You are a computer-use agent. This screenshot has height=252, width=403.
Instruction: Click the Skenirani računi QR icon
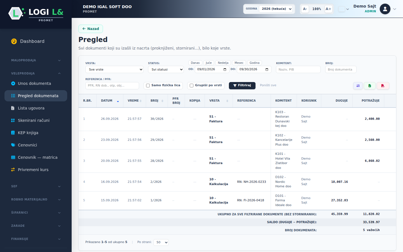coord(13,120)
